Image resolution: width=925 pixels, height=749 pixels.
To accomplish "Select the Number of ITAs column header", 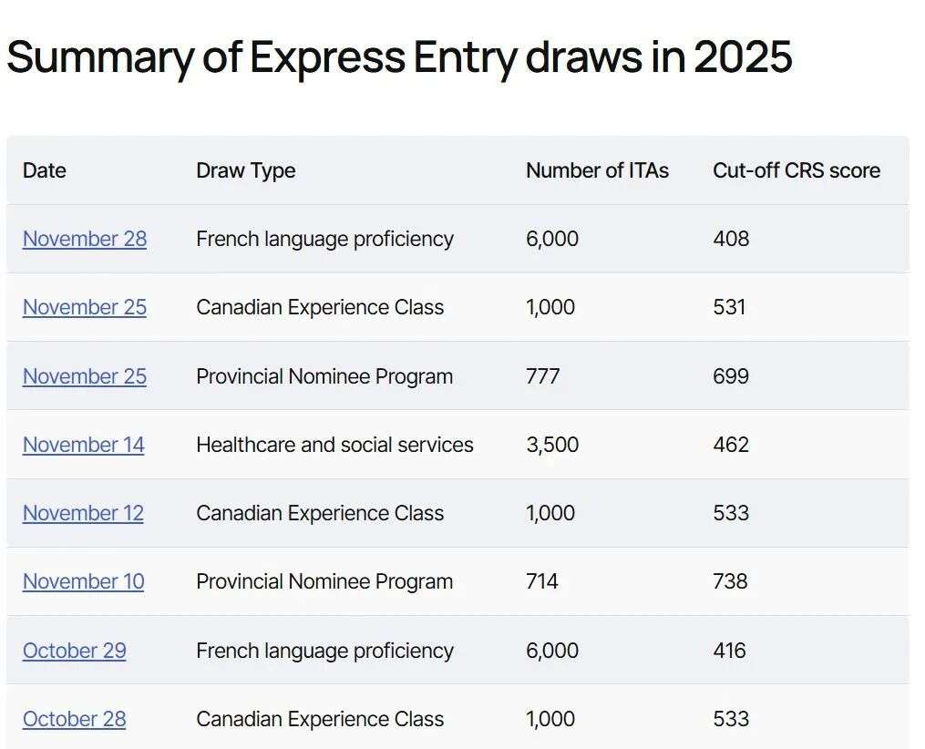I will 597,170.
